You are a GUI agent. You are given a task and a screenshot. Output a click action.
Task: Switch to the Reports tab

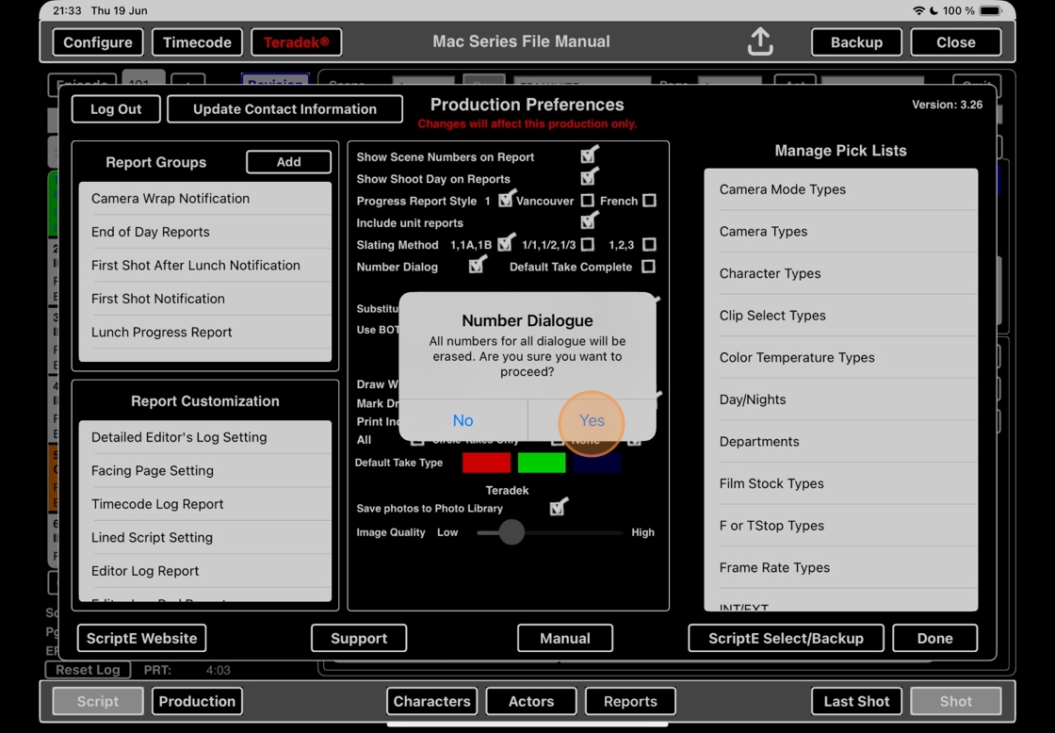[x=630, y=701]
